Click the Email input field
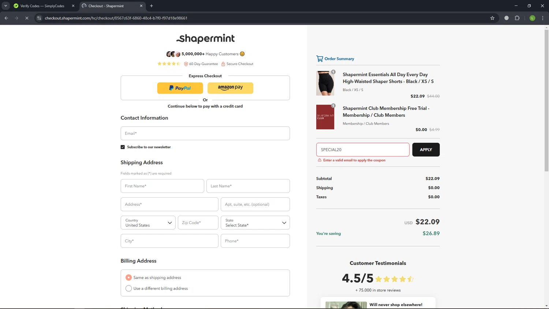Viewport: 549px width, 309px height. [205, 133]
